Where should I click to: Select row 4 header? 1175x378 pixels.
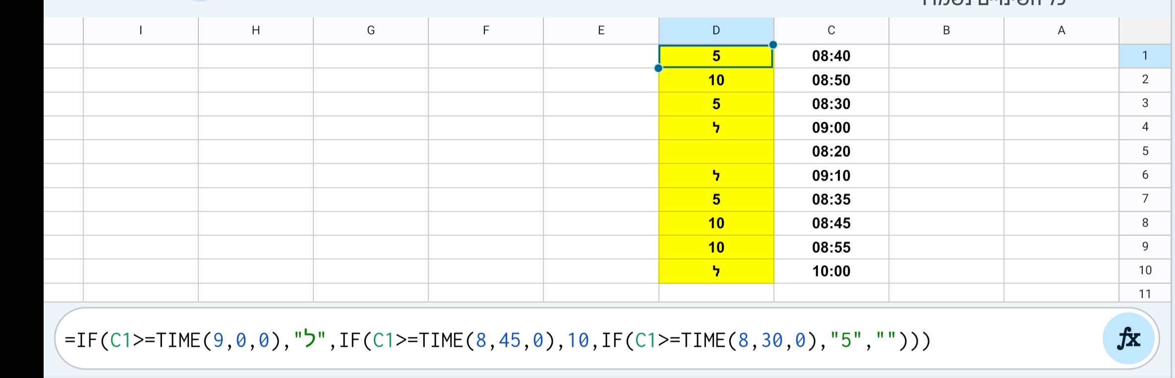[1145, 127]
